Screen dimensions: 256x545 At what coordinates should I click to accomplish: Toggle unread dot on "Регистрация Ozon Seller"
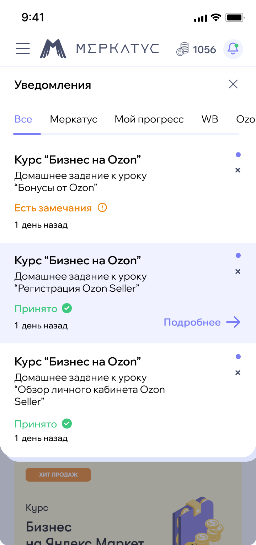pyautogui.click(x=238, y=255)
